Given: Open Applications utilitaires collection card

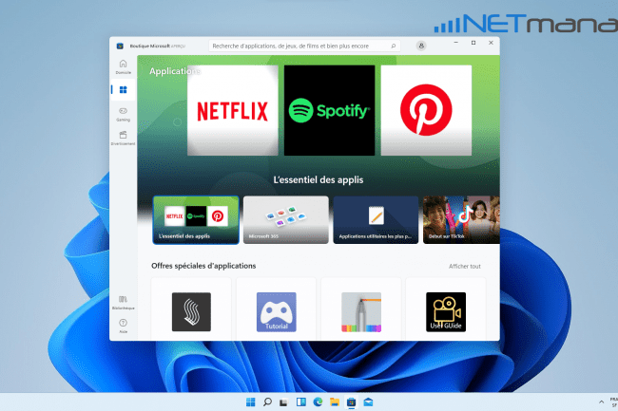Looking at the screenshot, I should (376, 220).
